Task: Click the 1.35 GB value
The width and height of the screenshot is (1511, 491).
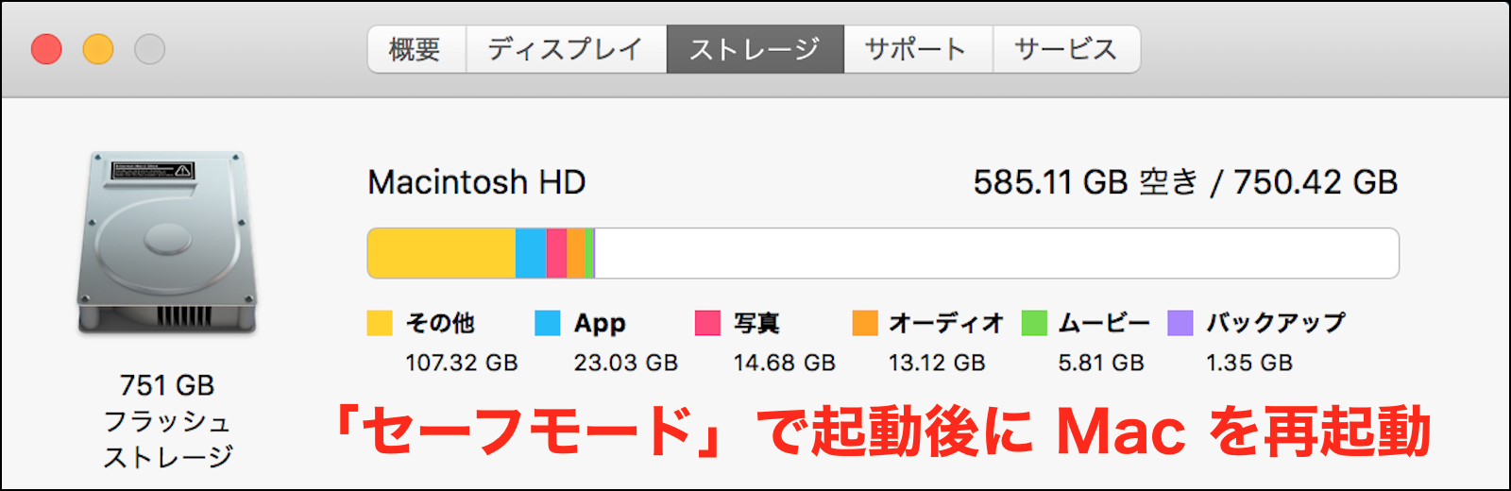Action: (x=1249, y=363)
